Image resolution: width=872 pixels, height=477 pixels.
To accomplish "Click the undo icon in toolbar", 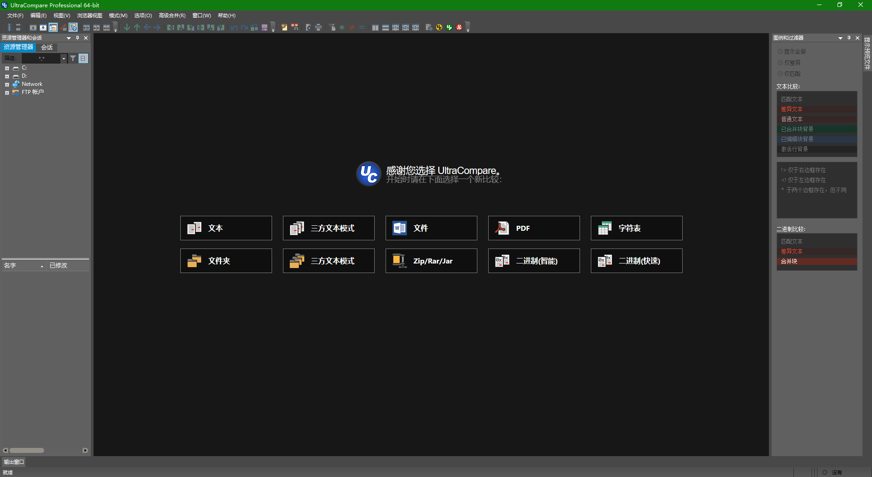I will [234, 27].
